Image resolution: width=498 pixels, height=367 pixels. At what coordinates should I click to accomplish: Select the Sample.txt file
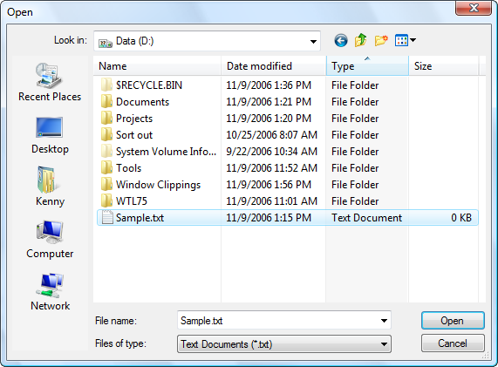288,218
